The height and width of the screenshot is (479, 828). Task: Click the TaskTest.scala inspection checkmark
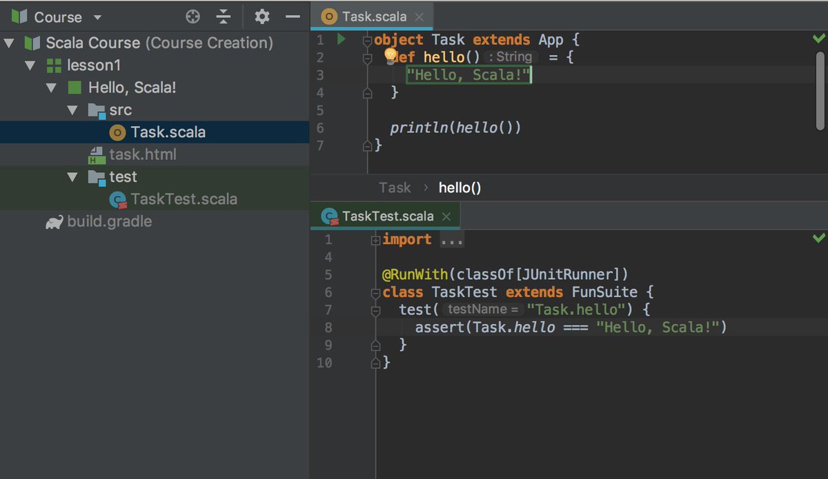click(x=819, y=238)
